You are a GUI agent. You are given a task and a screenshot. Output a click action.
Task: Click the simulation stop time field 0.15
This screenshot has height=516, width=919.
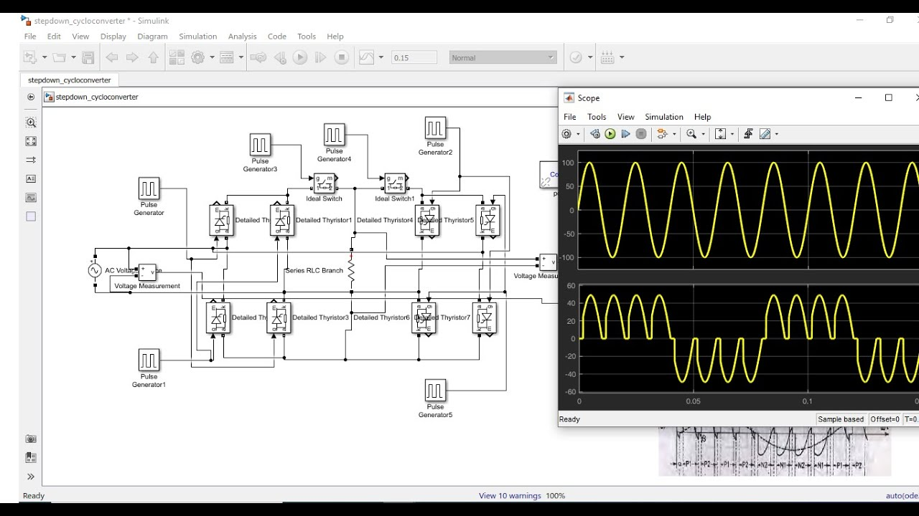[414, 57]
